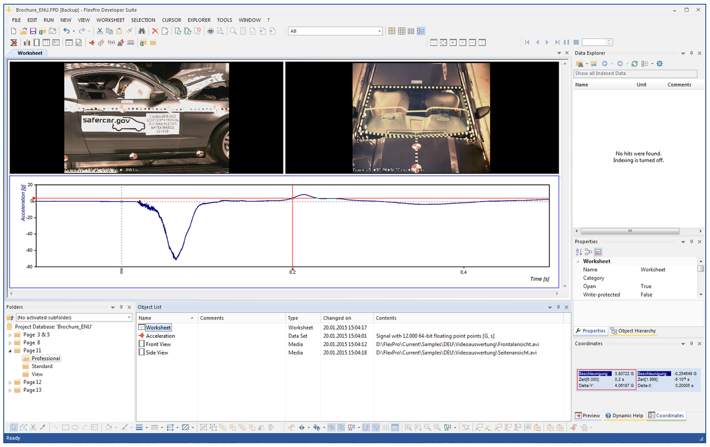Click the bar chart diagram icon
Viewport: 710px width, 447px height.
[26, 42]
